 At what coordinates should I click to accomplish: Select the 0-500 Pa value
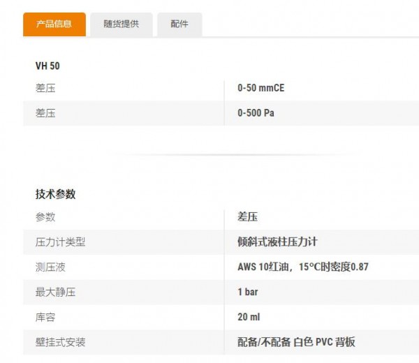point(256,113)
